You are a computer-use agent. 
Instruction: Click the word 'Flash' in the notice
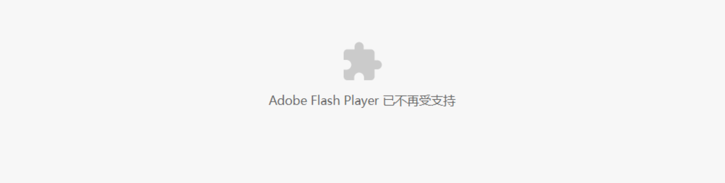[x=326, y=100]
